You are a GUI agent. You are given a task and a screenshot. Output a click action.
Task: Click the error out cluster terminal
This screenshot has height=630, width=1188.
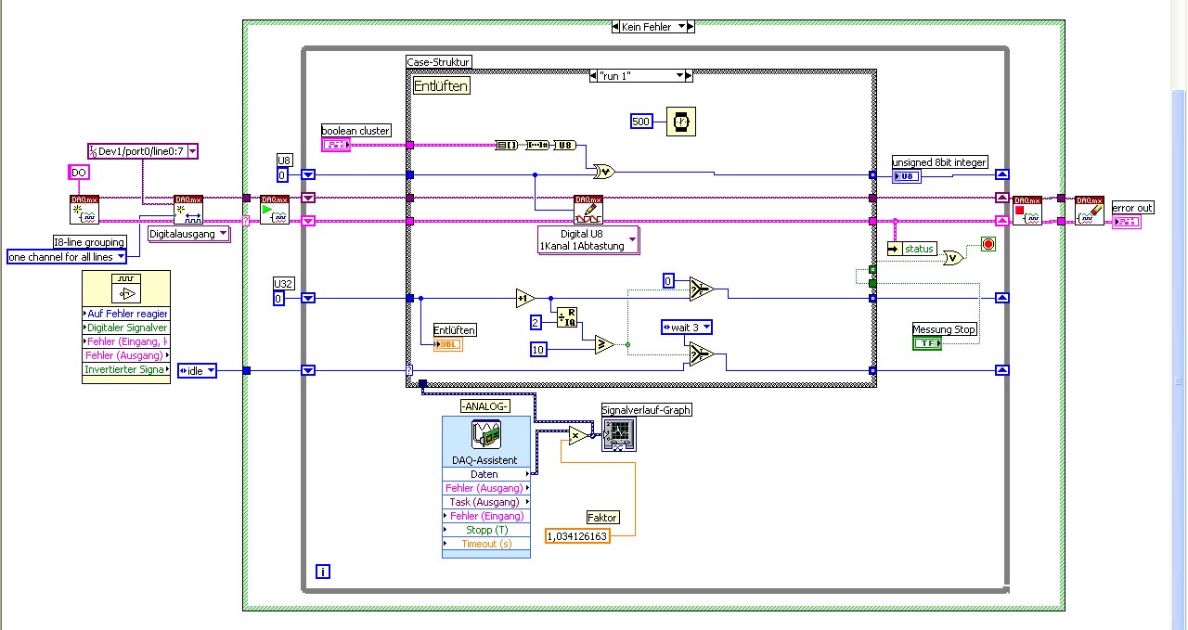coord(1126,222)
